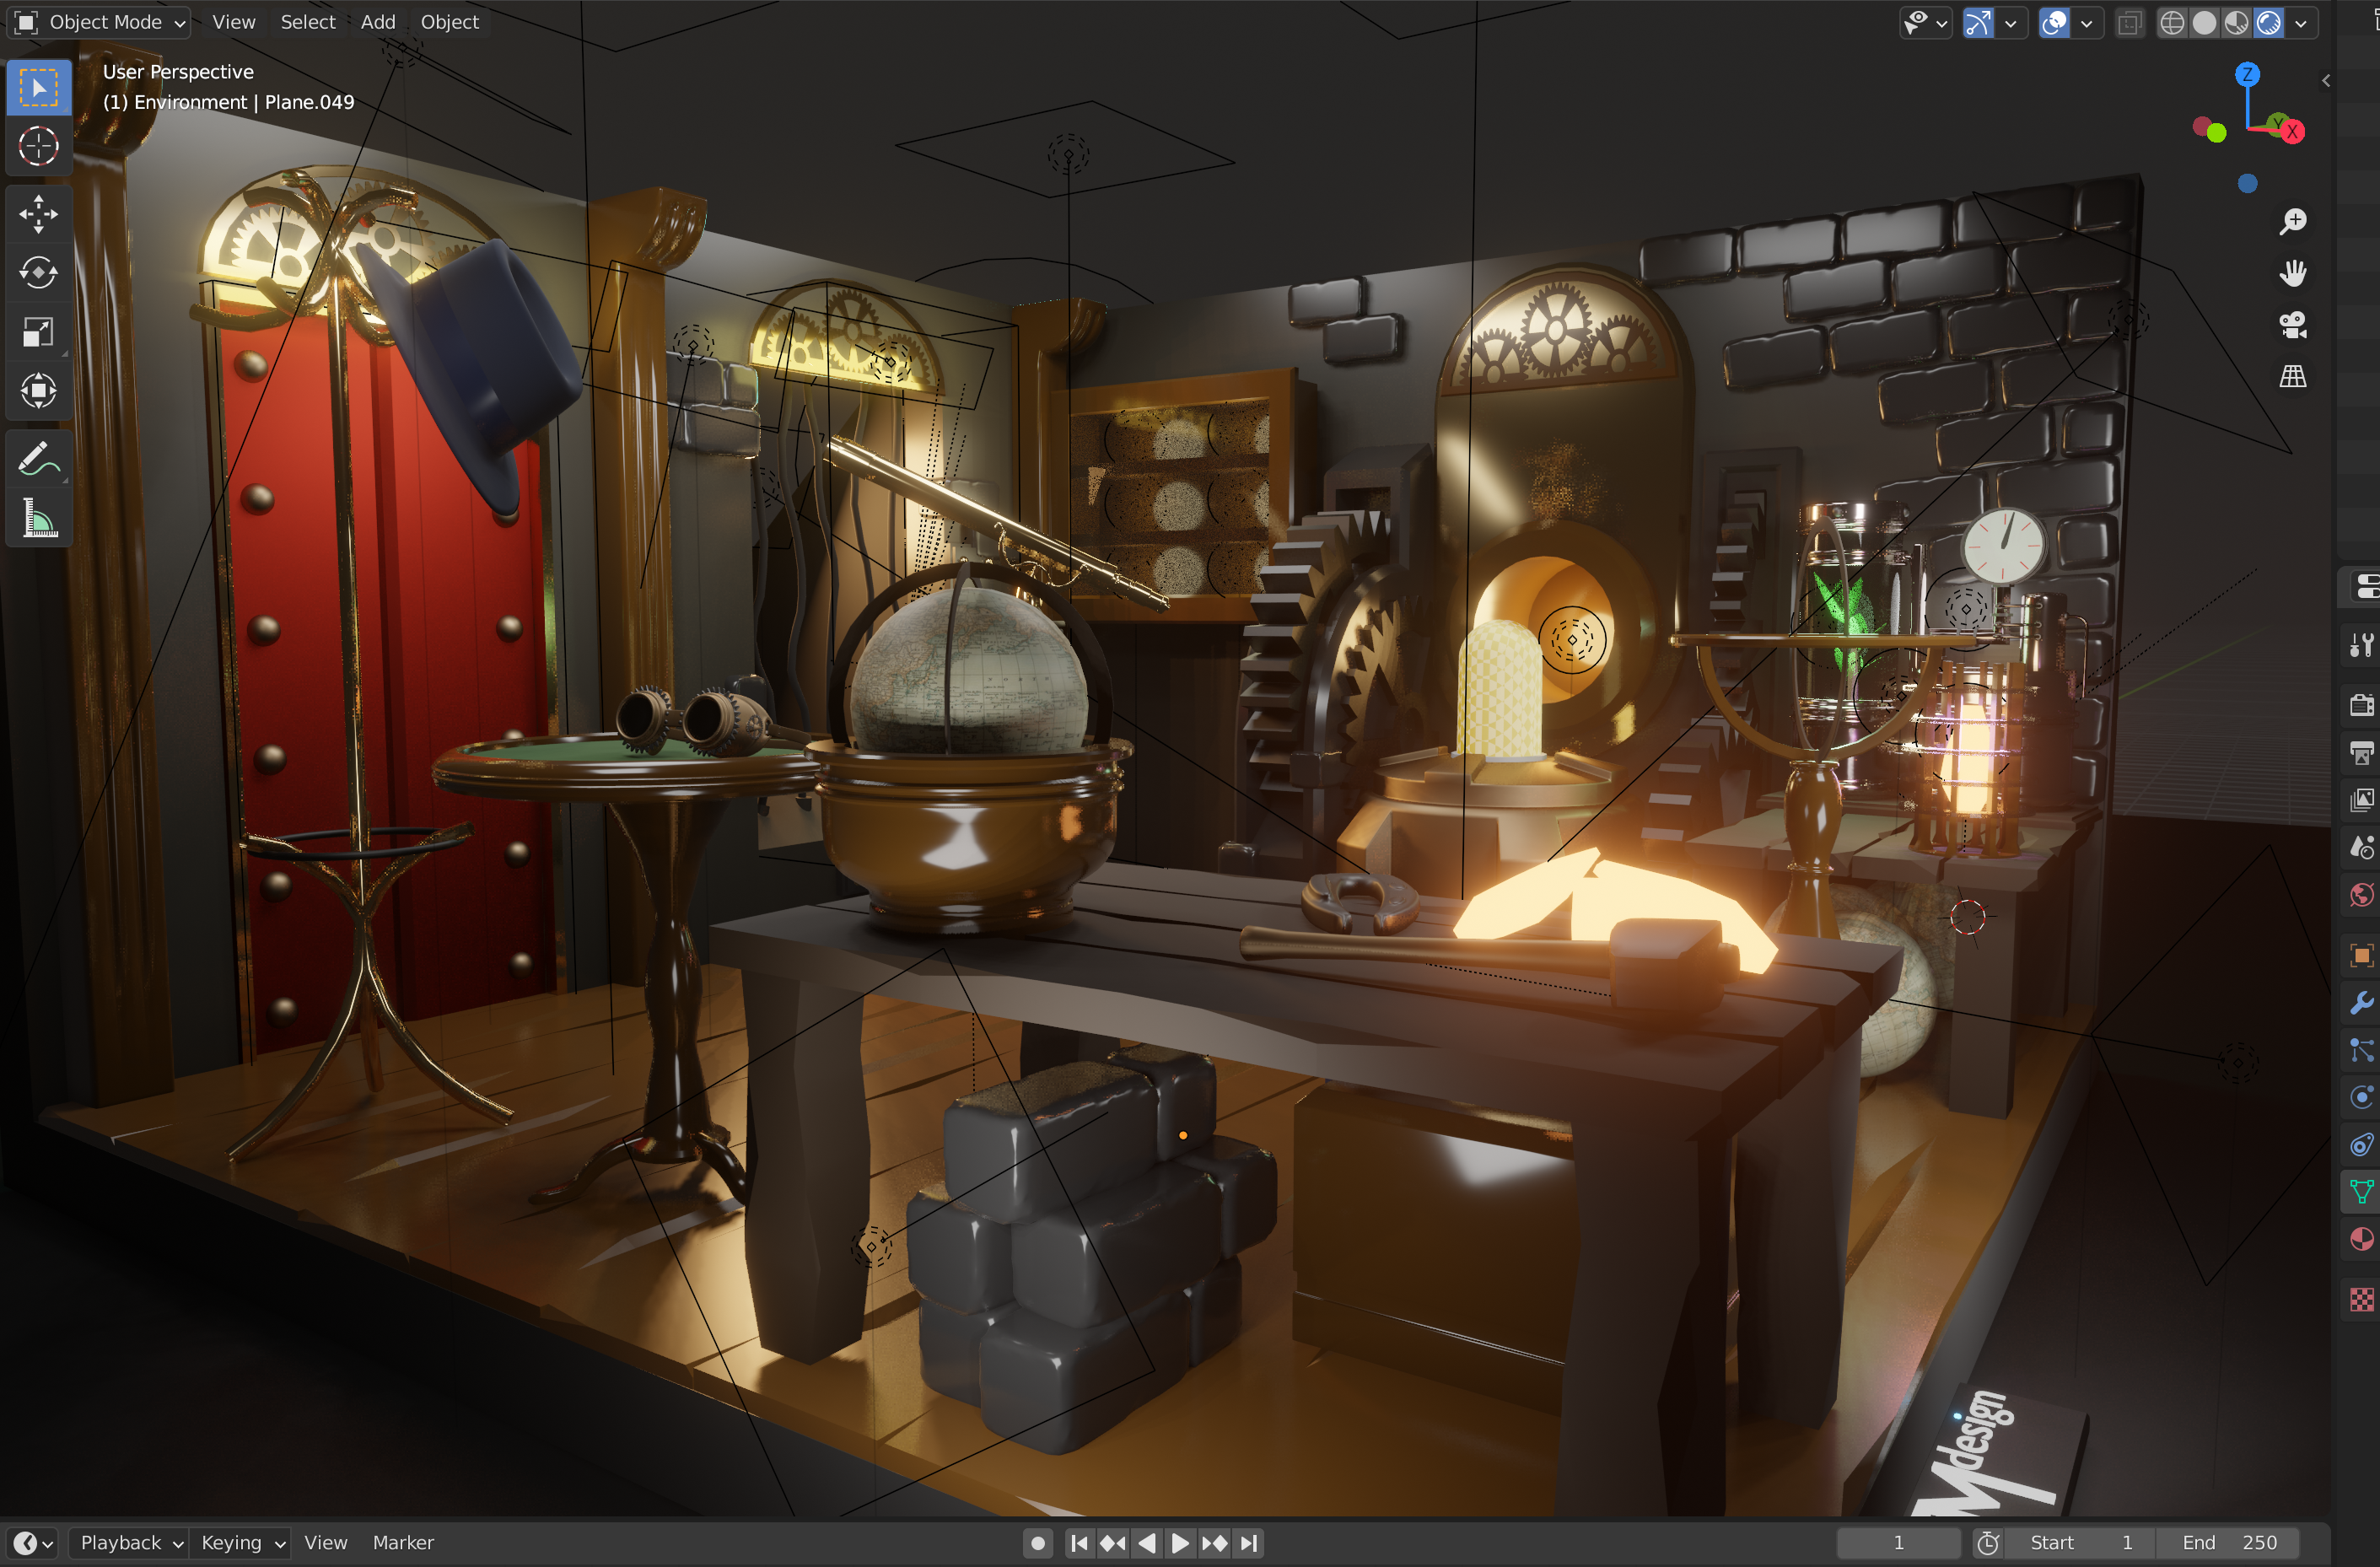Screen dimensions: 2380x1567
Task: Jump to the start frame
Action: tap(1079, 1543)
